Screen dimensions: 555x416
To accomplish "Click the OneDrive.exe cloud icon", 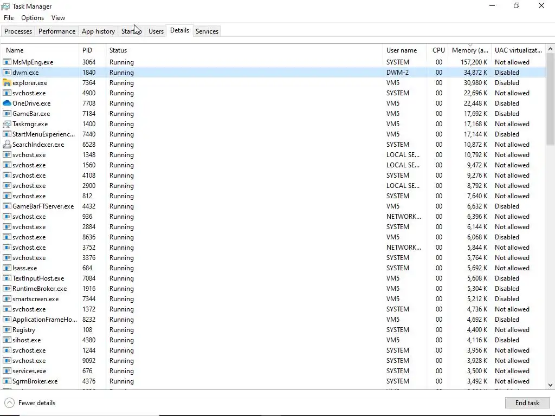I will point(7,103).
